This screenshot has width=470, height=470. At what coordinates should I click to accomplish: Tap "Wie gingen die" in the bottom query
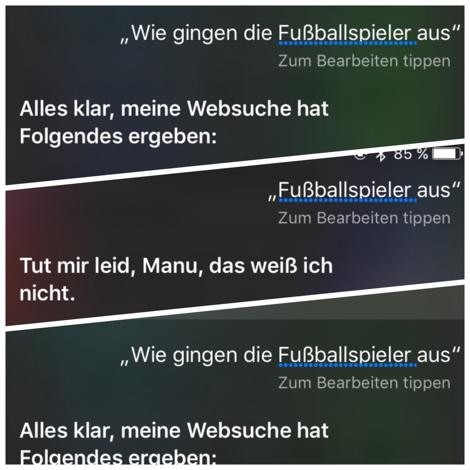[202, 355]
